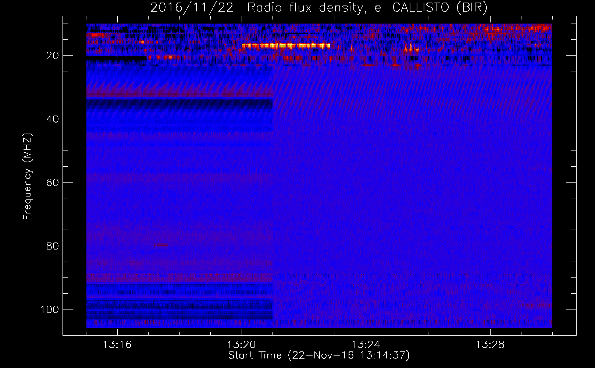
Task: Click the '100' frequency tick label
Action: [50, 309]
